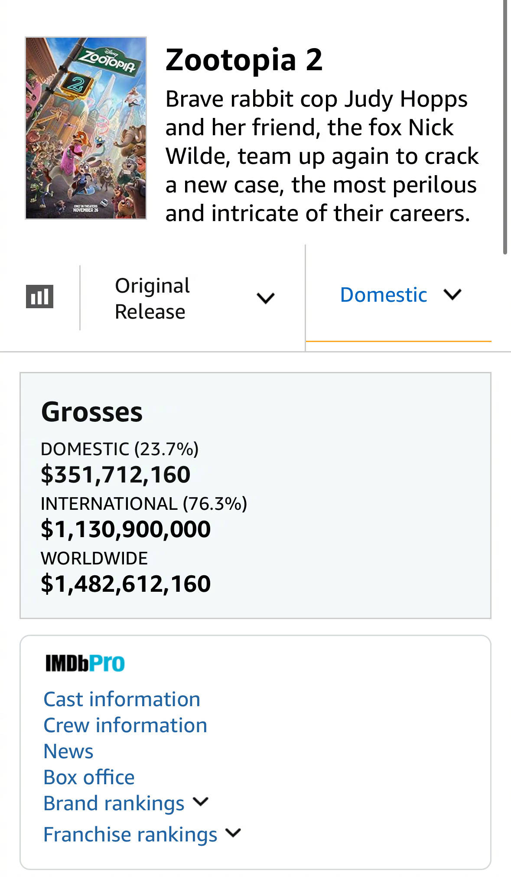Expand the Brand rankings list

coord(114,803)
